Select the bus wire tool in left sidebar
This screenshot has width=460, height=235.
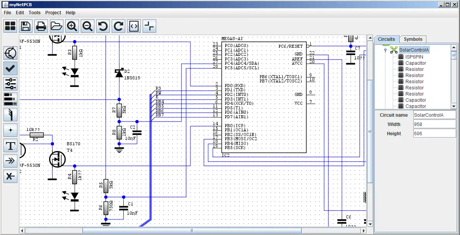point(10,114)
